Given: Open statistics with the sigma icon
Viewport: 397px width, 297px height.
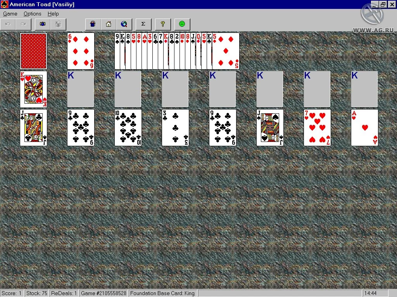Looking at the screenshot, I should (143, 24).
